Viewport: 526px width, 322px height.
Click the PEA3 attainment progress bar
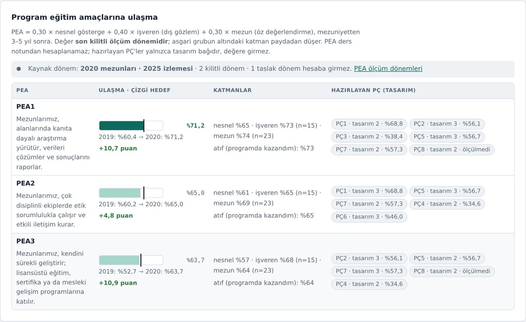131,260
